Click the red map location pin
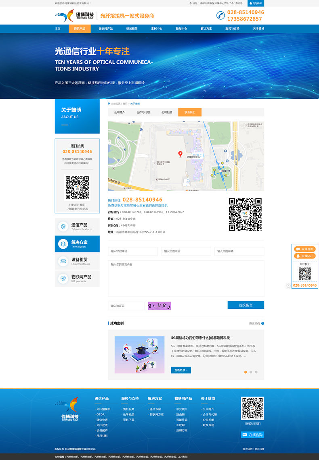319x460 pixels. tap(180, 154)
